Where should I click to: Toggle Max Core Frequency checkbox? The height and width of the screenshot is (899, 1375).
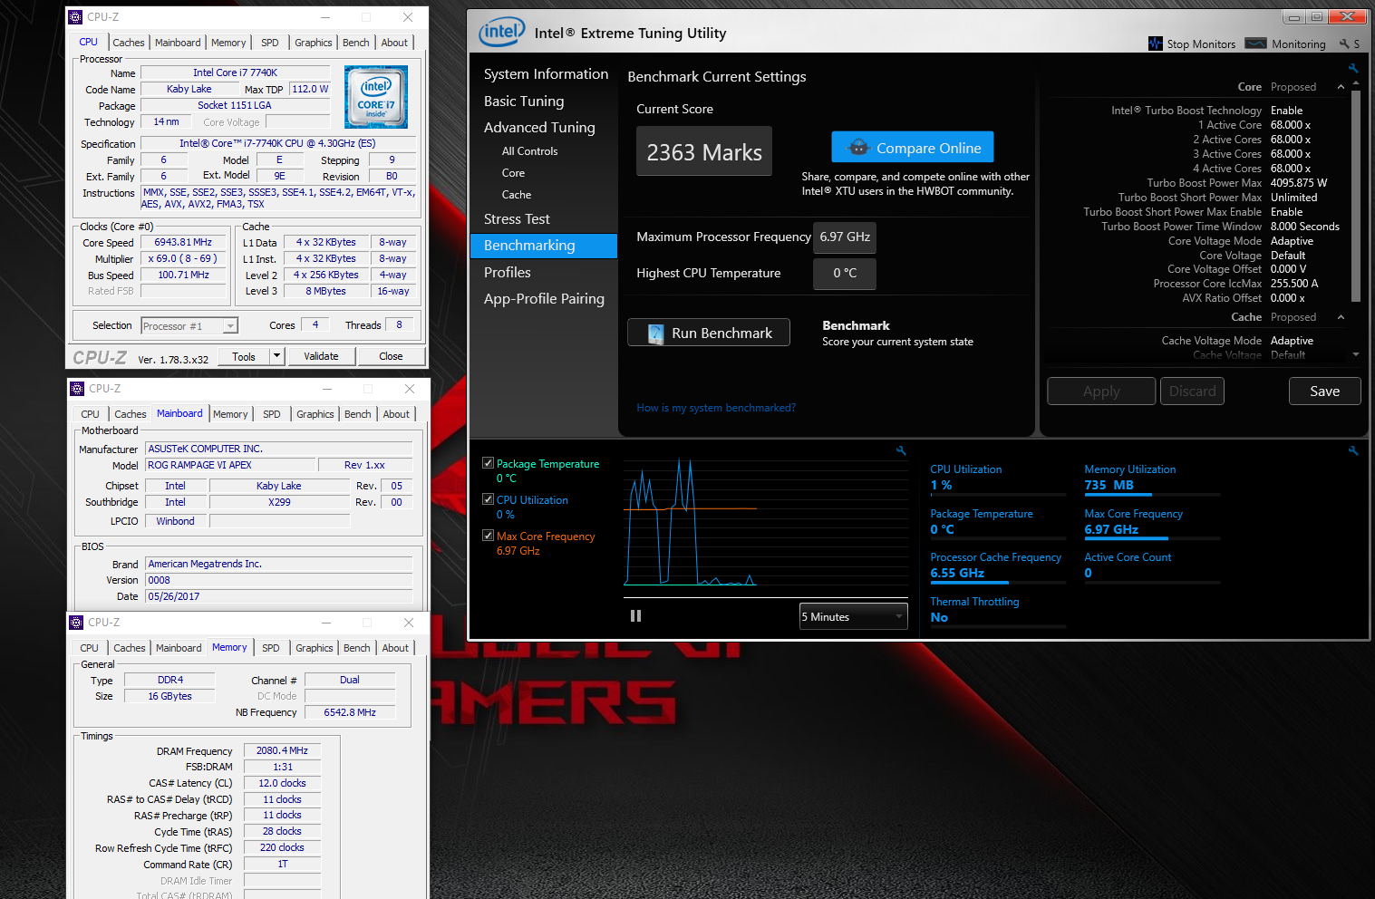pyautogui.click(x=488, y=536)
